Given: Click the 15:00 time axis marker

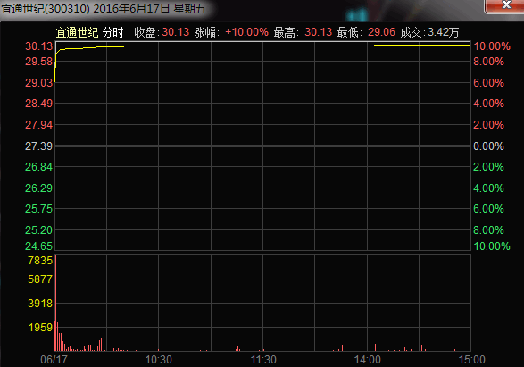Looking at the screenshot, I should tap(471, 360).
